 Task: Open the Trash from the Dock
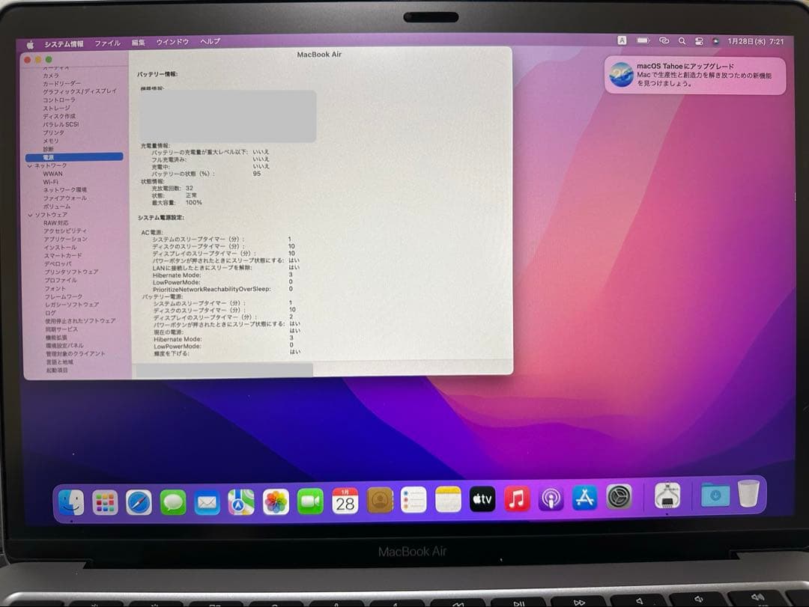(x=749, y=495)
